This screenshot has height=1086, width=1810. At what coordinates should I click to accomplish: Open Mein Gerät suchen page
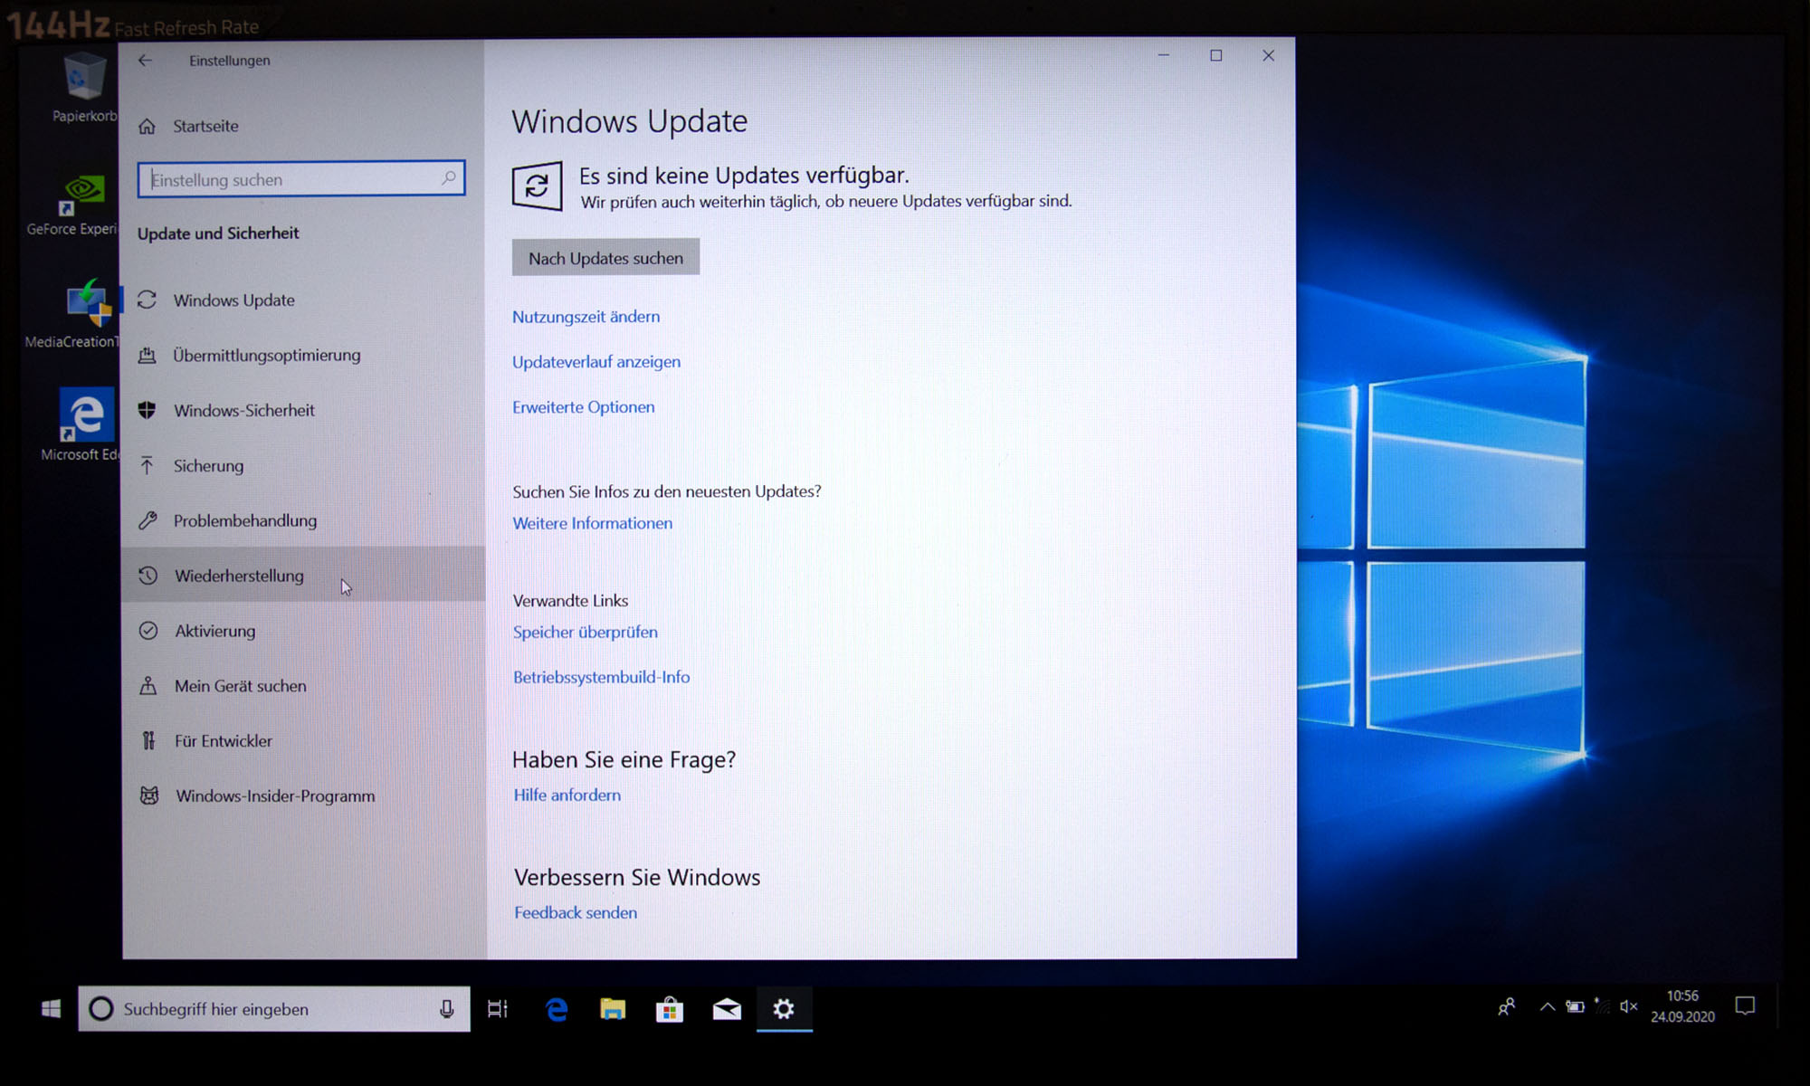[x=303, y=686]
